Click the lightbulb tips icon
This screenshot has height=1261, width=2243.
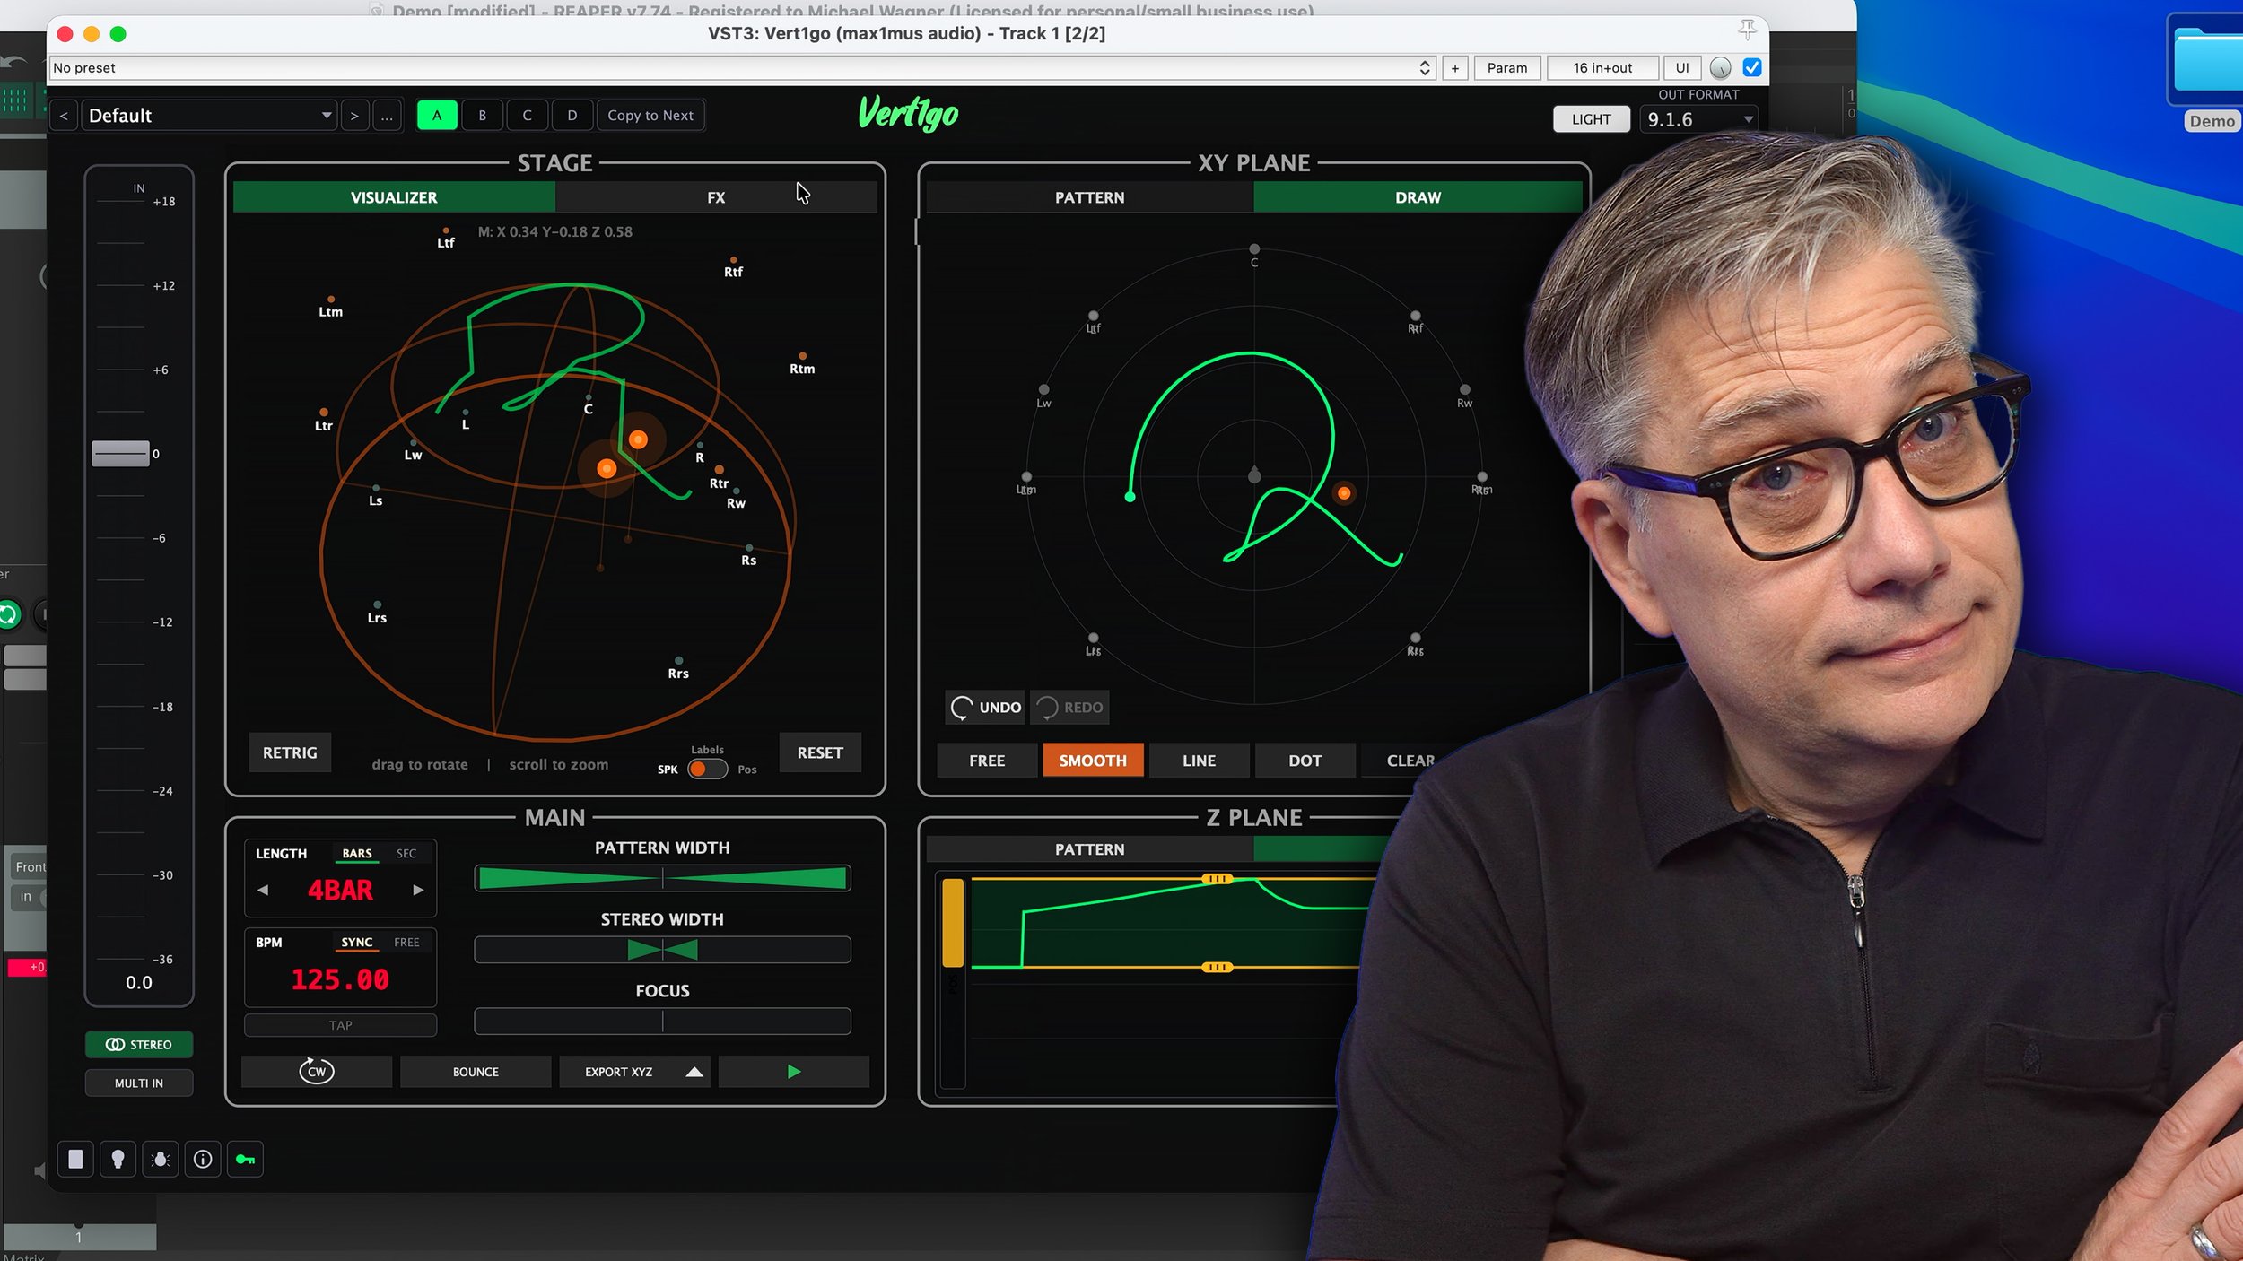pos(118,1159)
